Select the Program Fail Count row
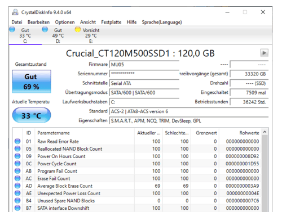 click(137, 171)
